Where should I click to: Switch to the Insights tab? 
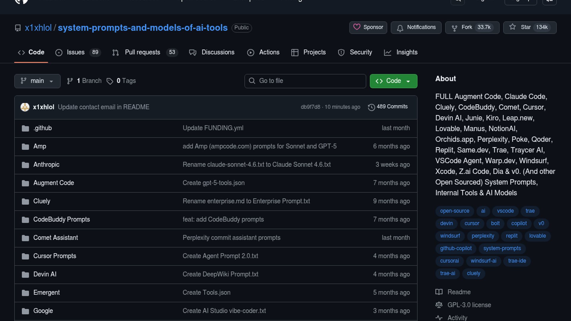[407, 52]
